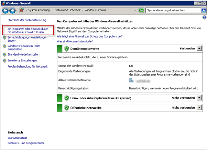
Task: Select System und Sicherheit breadcrumb
Action: [67, 10]
